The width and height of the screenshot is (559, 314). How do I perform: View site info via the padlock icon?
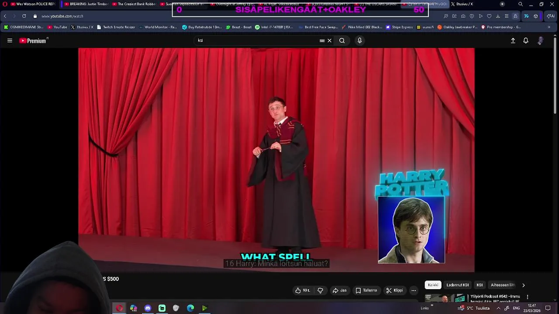pyautogui.click(x=35, y=16)
